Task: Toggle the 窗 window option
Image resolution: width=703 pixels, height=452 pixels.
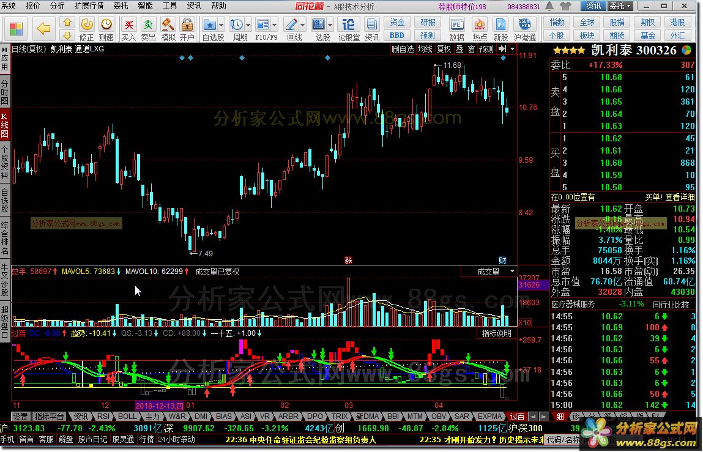Action: (471, 49)
